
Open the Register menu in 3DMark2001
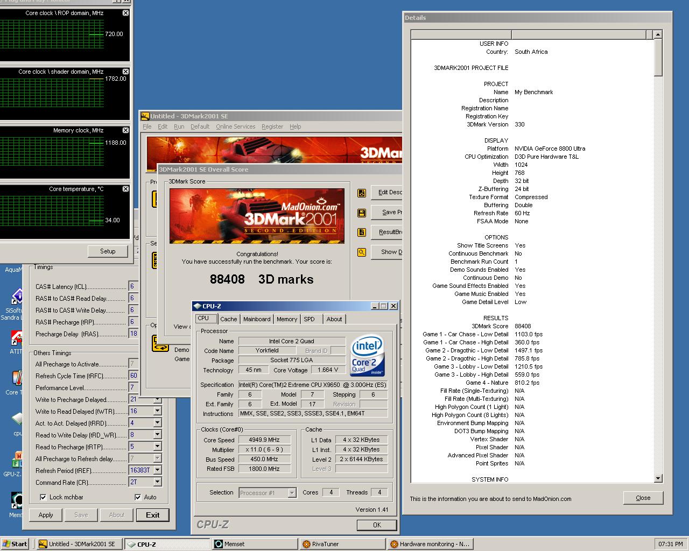[x=272, y=126]
